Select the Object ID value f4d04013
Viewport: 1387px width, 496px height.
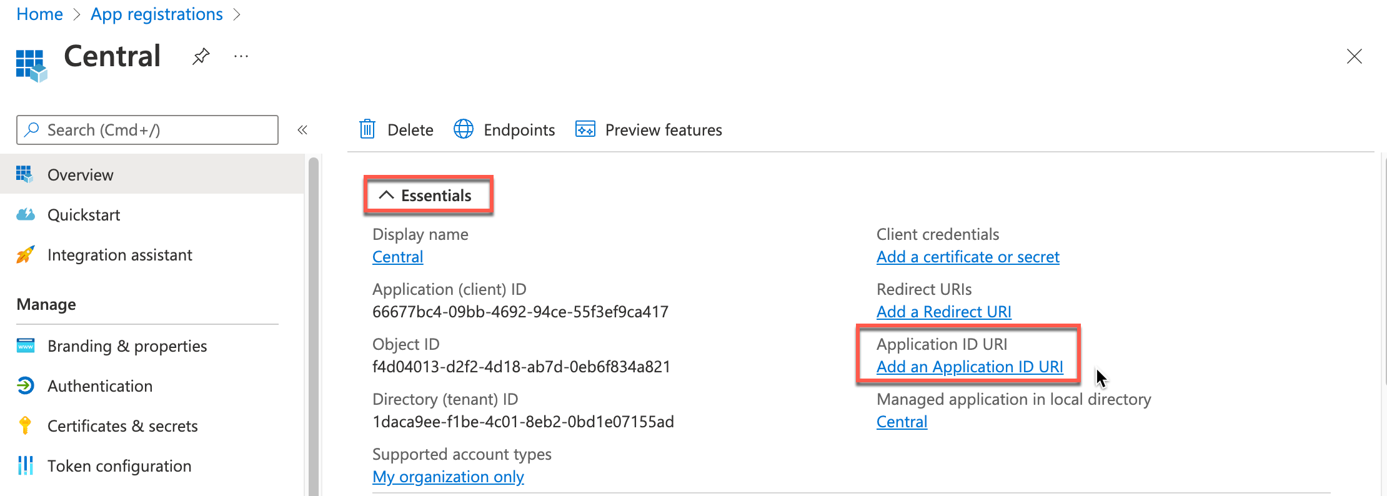(521, 367)
